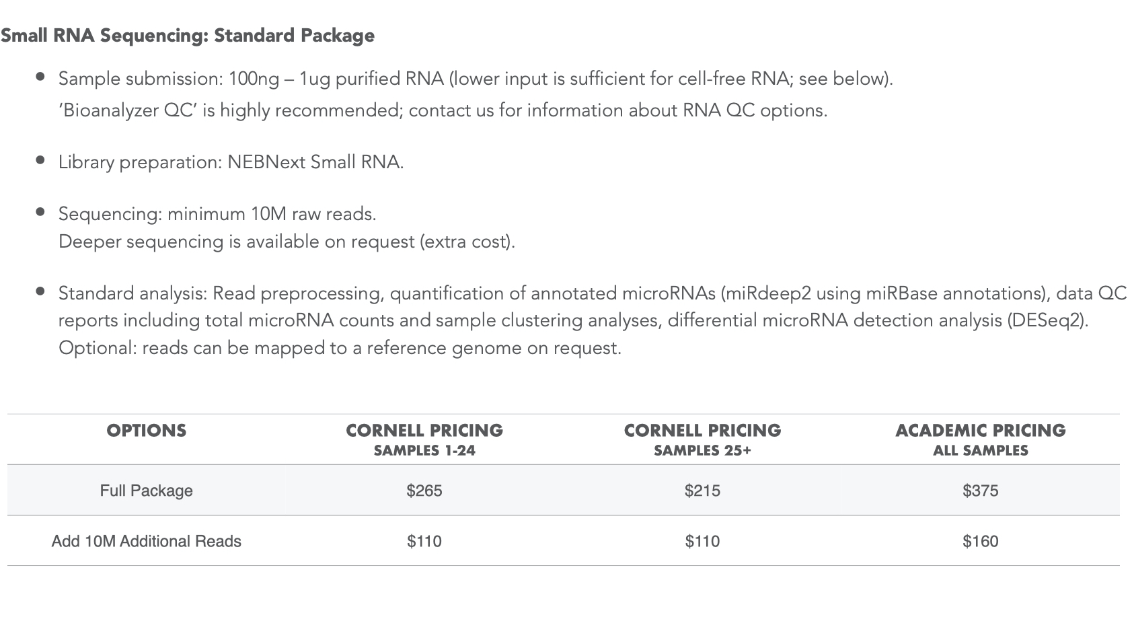Click the Optional reads mapped to reference genome line
Image resolution: width=1132 pixels, height=642 pixels.
click(x=340, y=348)
